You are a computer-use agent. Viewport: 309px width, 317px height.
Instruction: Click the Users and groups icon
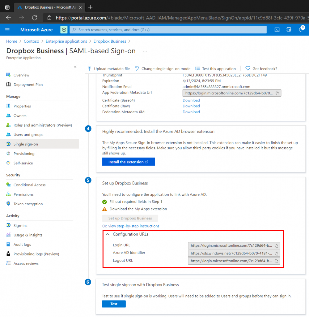pos(8,135)
